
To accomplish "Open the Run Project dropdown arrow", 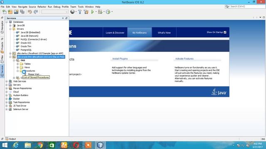I will (x=96, y=12).
